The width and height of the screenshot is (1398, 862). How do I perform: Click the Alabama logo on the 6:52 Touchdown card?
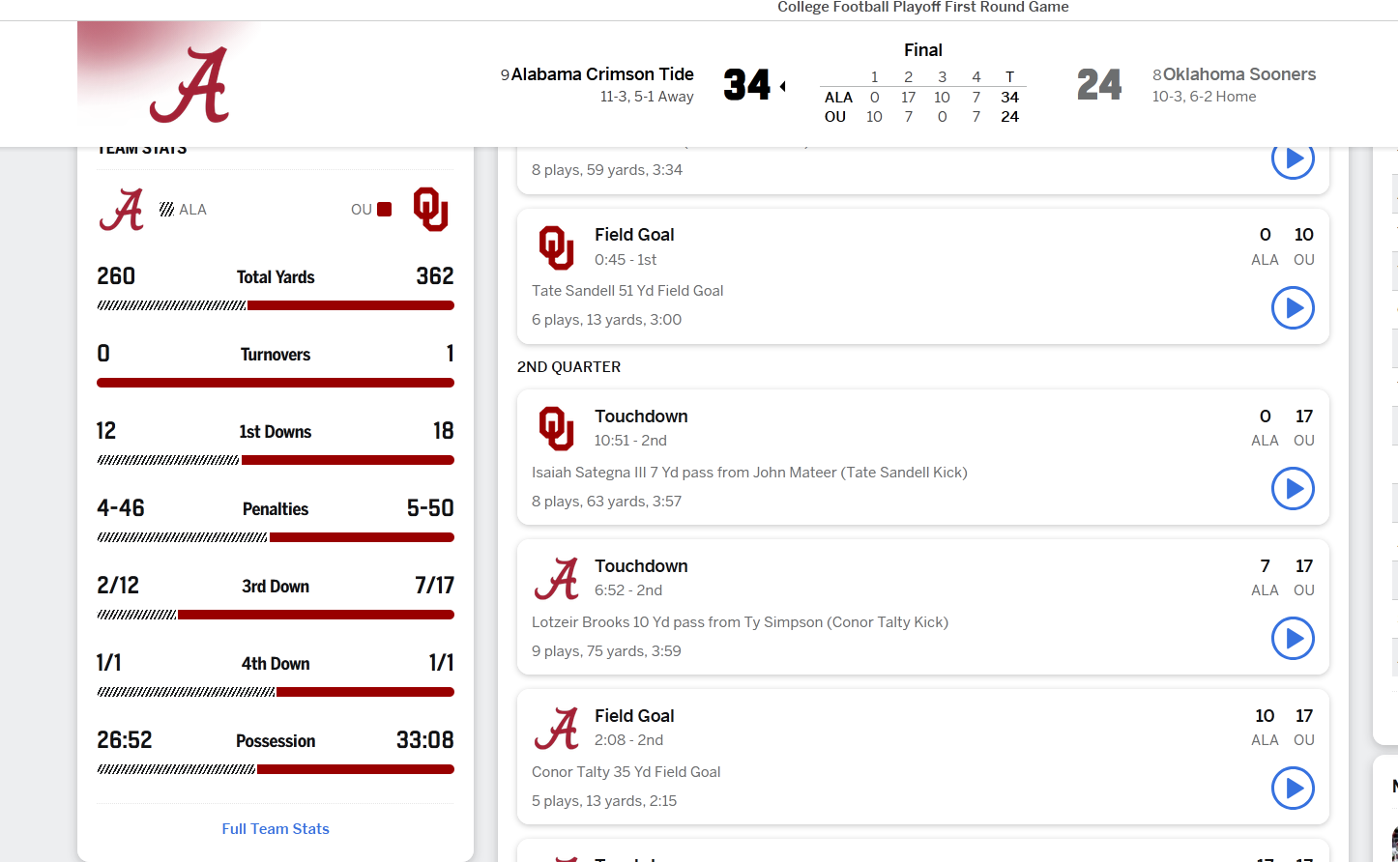557,578
